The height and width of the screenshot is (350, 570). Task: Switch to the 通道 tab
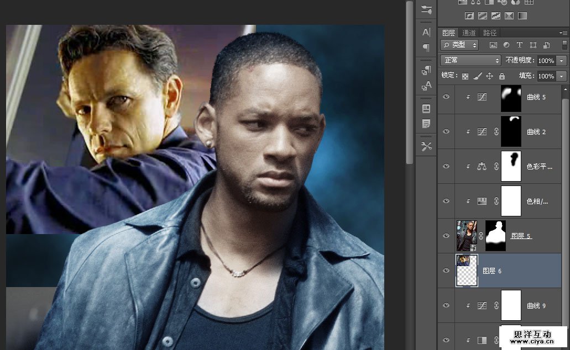coord(469,33)
